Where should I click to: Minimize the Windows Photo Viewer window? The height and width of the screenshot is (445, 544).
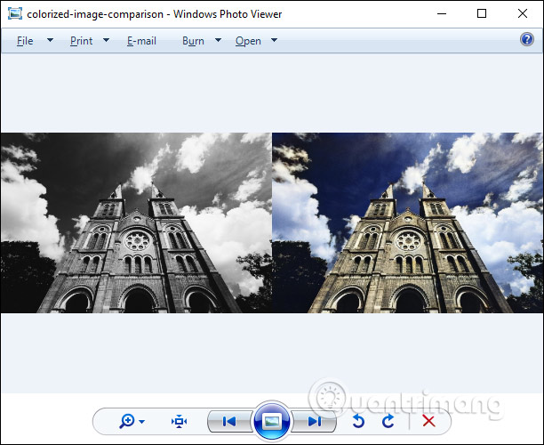coord(442,14)
